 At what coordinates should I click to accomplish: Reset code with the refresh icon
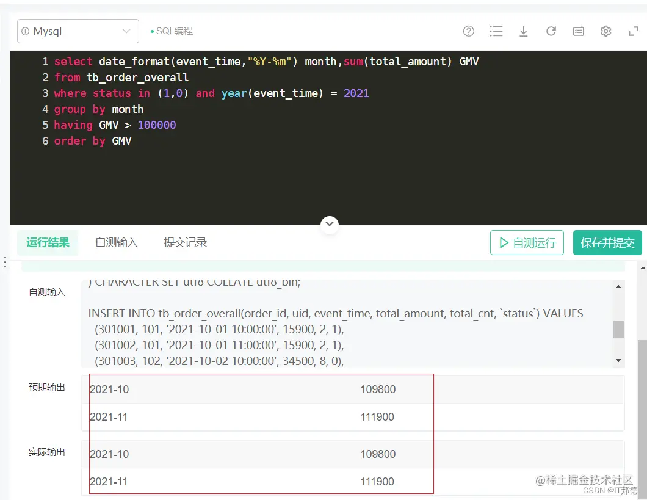tap(551, 31)
